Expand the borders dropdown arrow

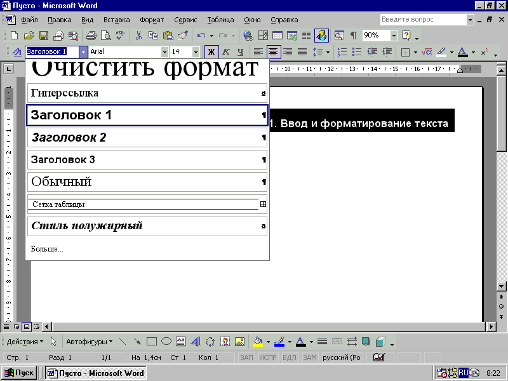[x=415, y=52]
